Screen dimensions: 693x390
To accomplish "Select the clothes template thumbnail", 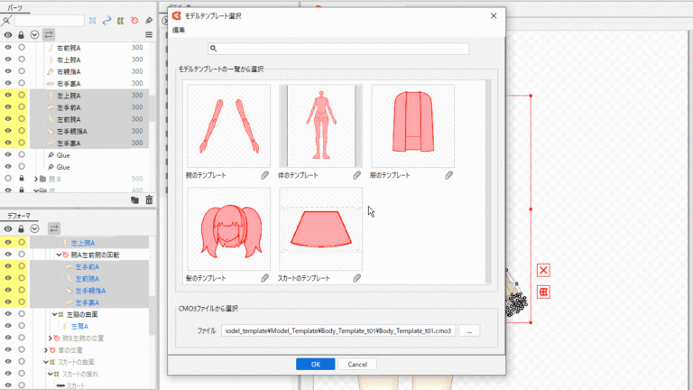I will coord(412,126).
